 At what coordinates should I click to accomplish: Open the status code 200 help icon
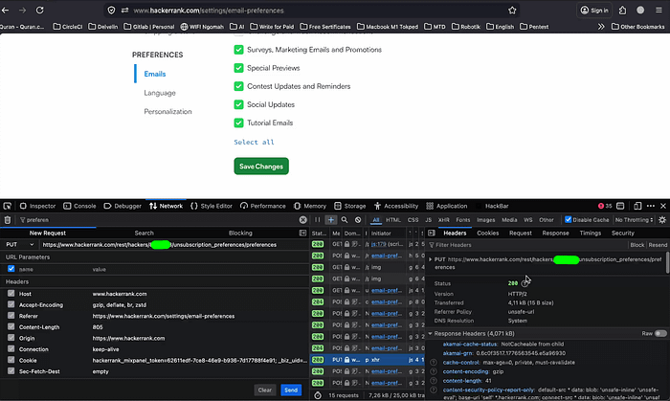[x=525, y=283]
